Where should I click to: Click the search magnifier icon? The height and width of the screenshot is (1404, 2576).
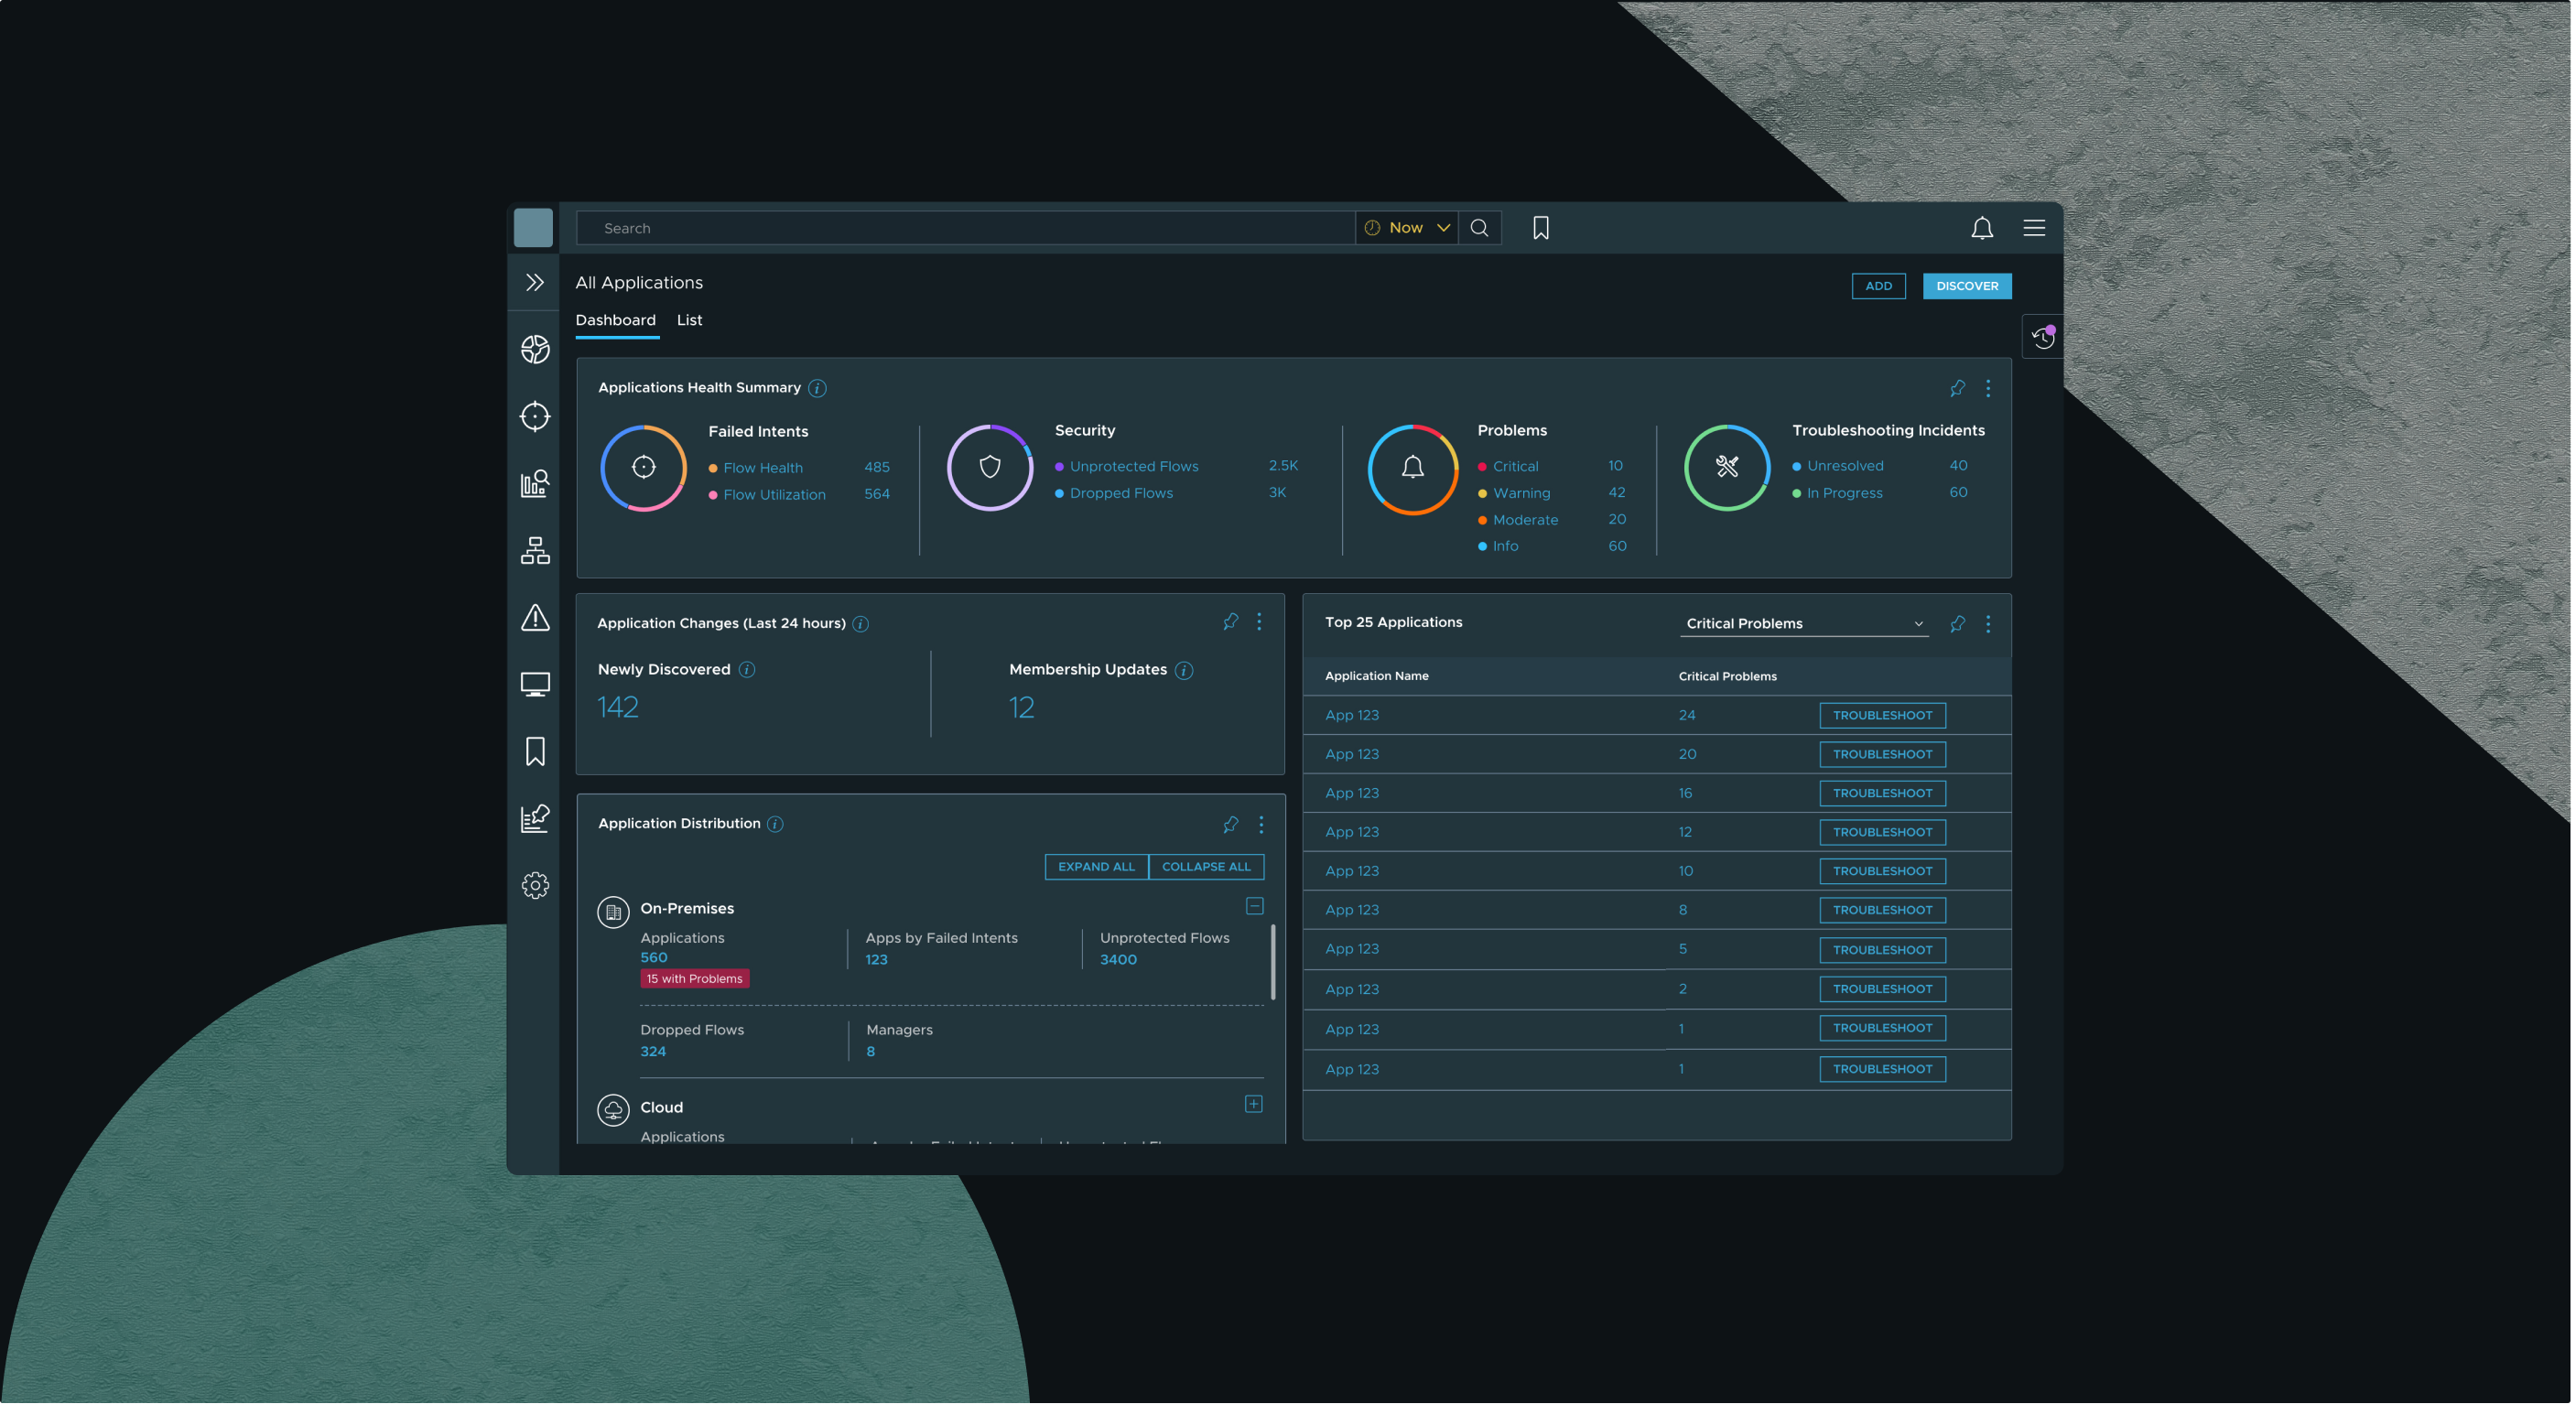[1479, 228]
